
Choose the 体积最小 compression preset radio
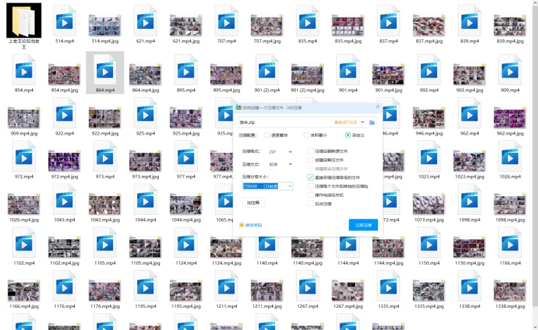tap(306, 135)
